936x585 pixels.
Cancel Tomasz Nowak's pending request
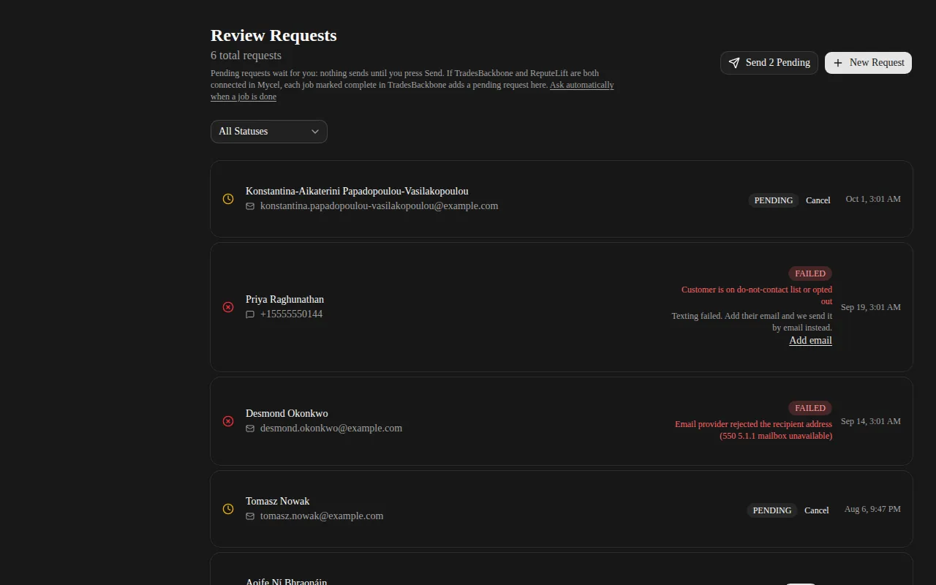coord(817,510)
